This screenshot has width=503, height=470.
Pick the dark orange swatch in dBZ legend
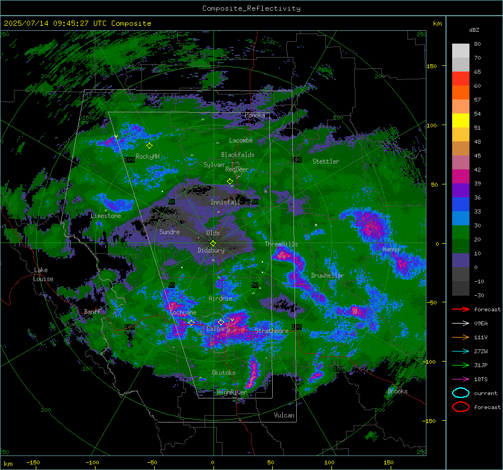coord(461,92)
